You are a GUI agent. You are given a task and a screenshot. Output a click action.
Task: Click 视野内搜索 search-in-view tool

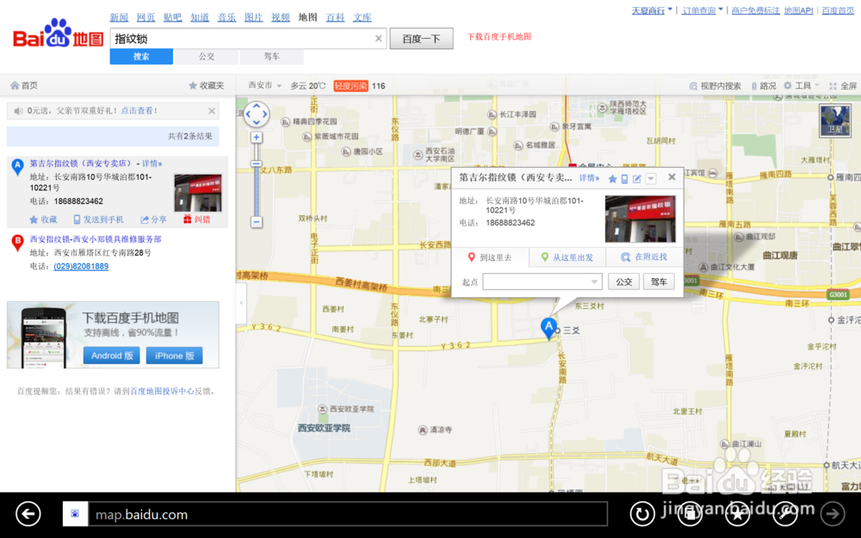pos(715,85)
